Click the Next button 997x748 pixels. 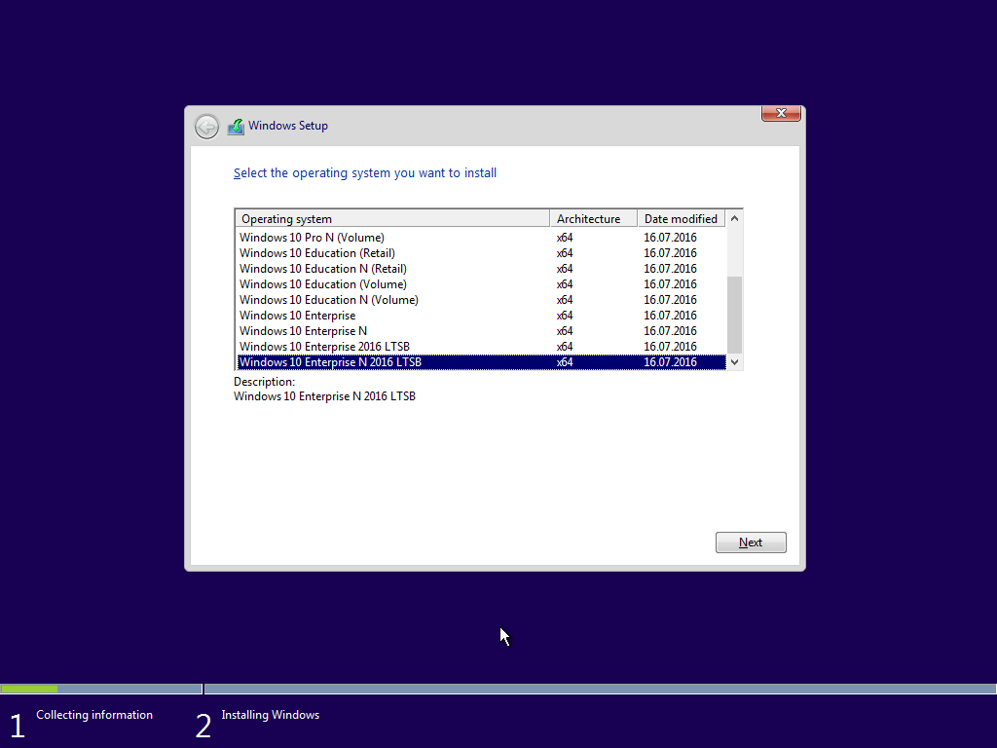(x=751, y=542)
